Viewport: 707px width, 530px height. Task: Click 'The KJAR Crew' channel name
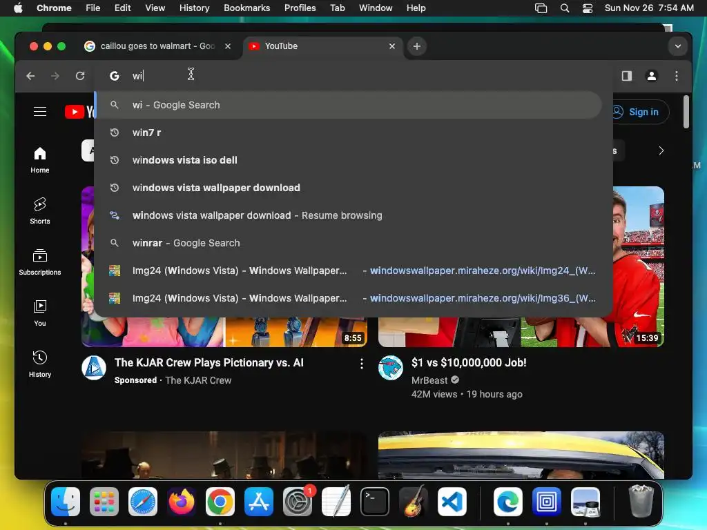tap(198, 380)
